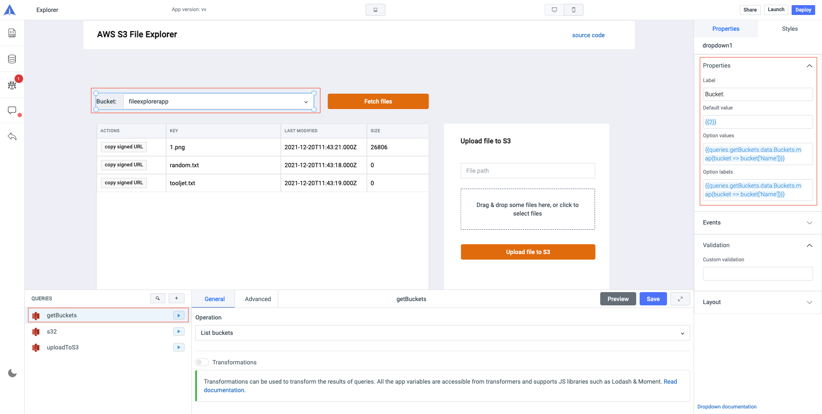
Task: Switch to the Advanced query tab
Action: click(258, 299)
